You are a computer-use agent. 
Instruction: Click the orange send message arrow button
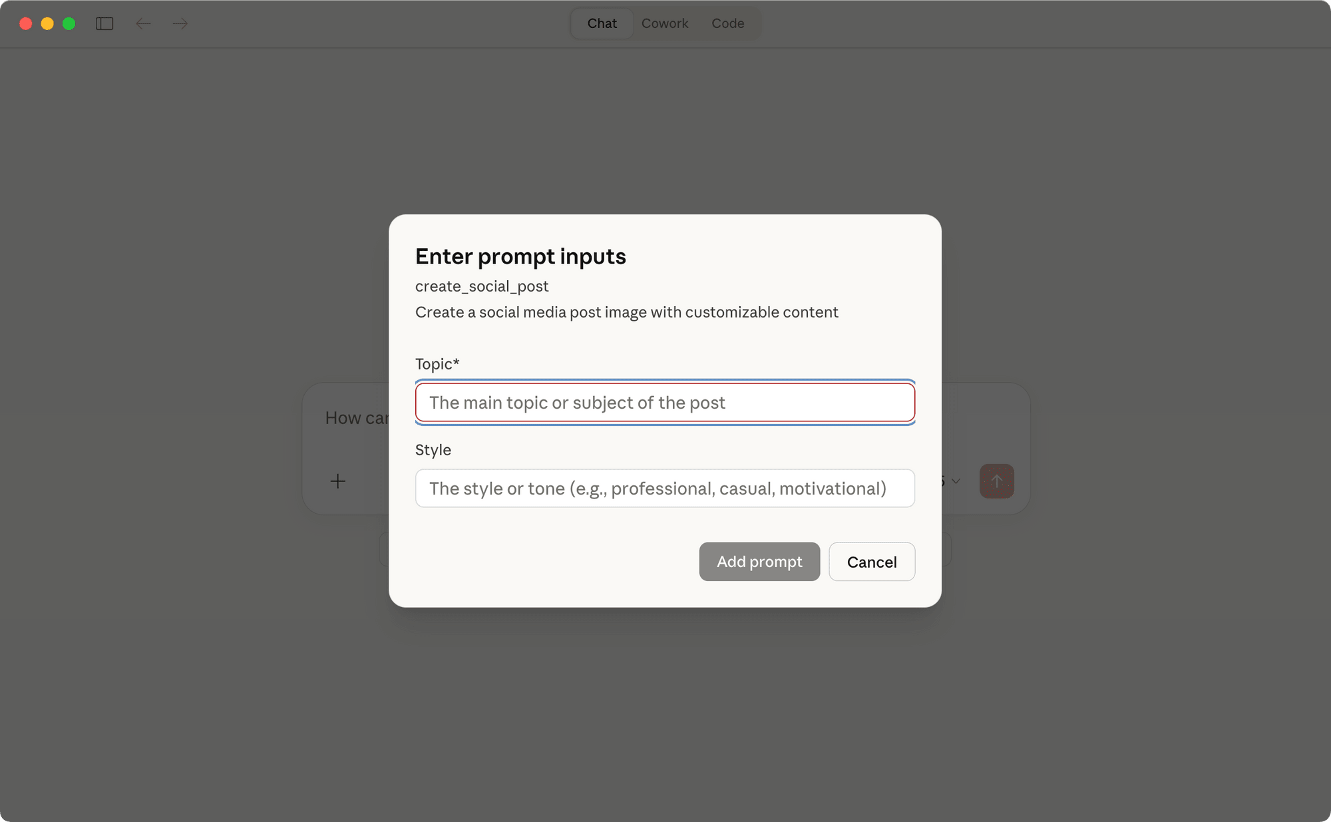(x=996, y=481)
